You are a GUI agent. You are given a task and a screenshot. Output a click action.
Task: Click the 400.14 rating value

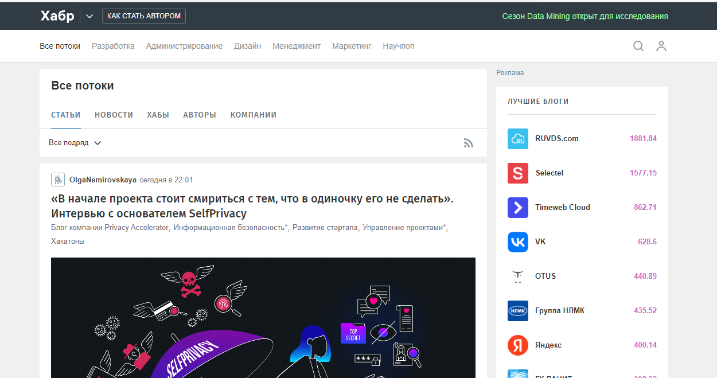pos(645,345)
